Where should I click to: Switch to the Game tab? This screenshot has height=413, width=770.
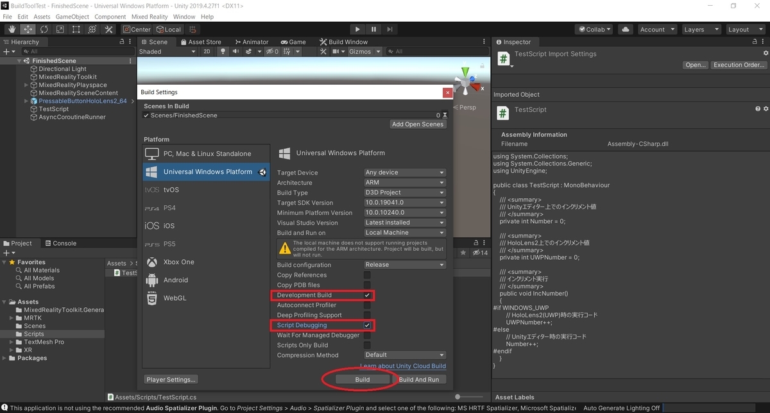pos(293,42)
